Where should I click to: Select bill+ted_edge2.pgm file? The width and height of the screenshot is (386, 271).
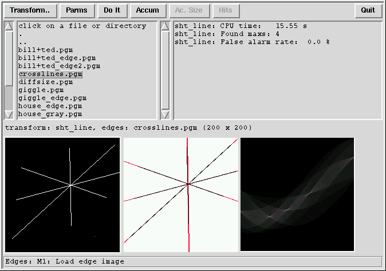(59, 66)
